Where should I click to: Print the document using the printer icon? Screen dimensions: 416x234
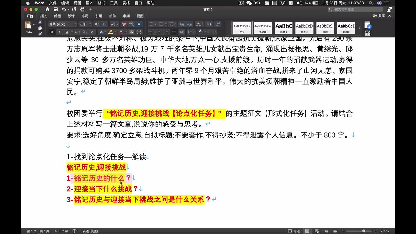click(82, 9)
